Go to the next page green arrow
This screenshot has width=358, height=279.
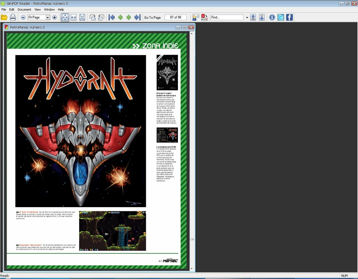pos(129,17)
